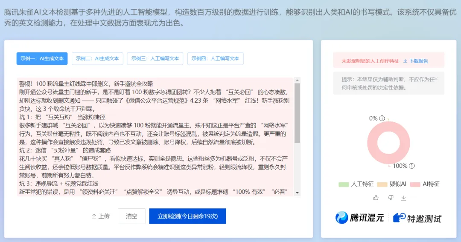This screenshot has height=242, width=461.
Task: Click the 上传 upload button
Action: coord(101,216)
